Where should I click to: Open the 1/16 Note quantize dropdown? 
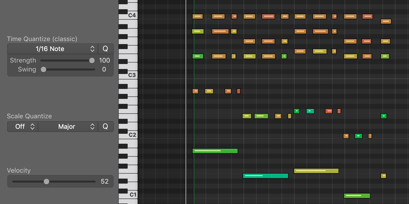point(52,49)
